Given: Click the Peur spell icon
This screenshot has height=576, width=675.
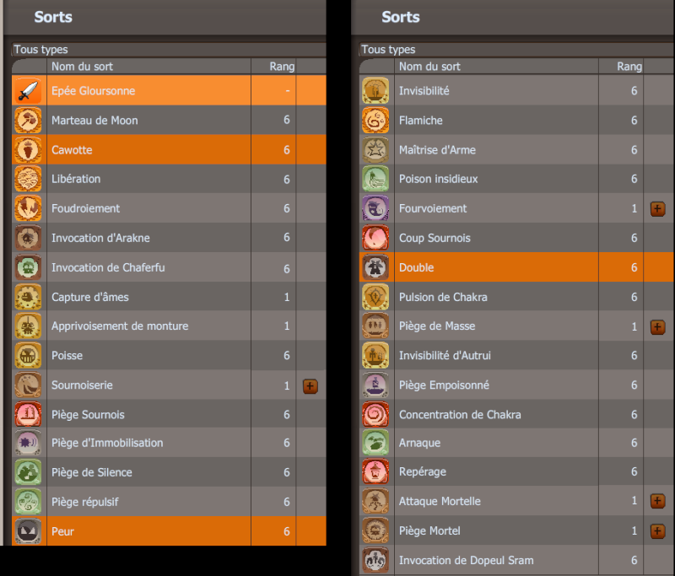Looking at the screenshot, I should (x=29, y=531).
